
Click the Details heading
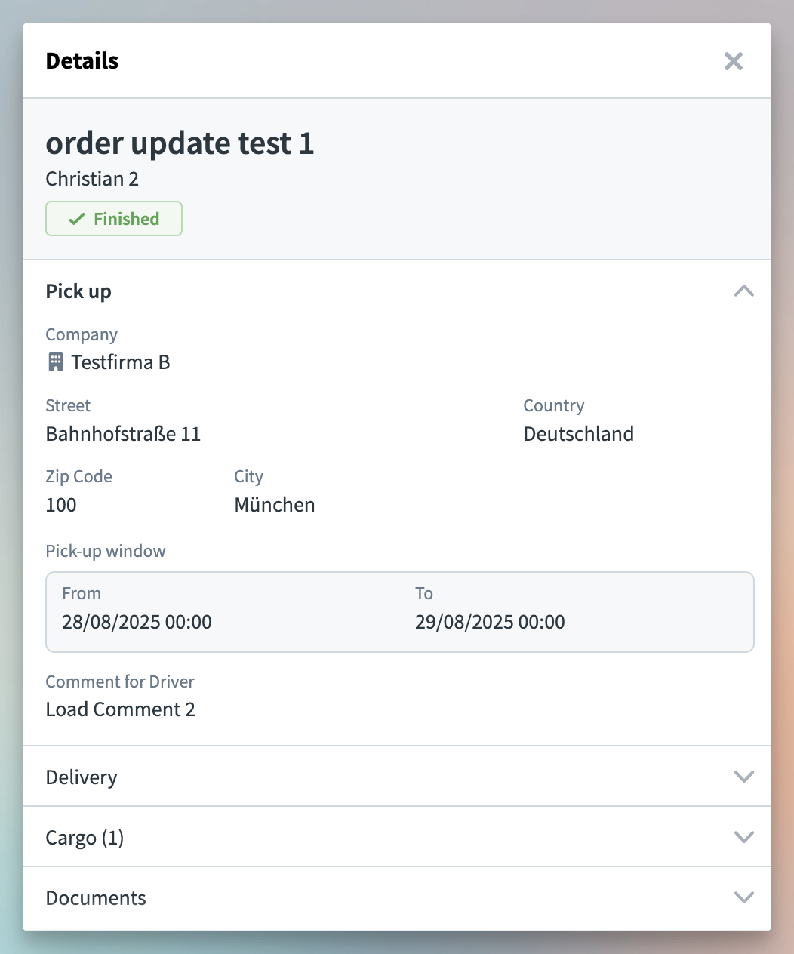pos(82,60)
